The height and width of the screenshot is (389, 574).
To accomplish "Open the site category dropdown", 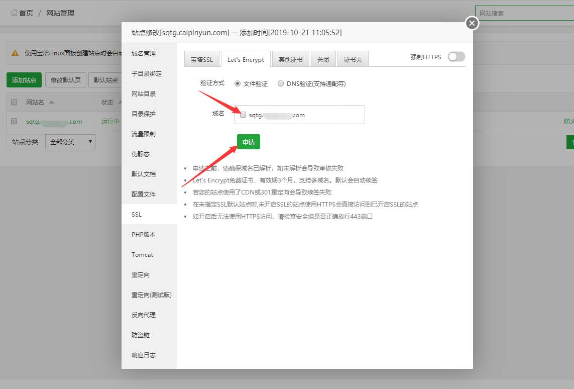I will tap(70, 142).
